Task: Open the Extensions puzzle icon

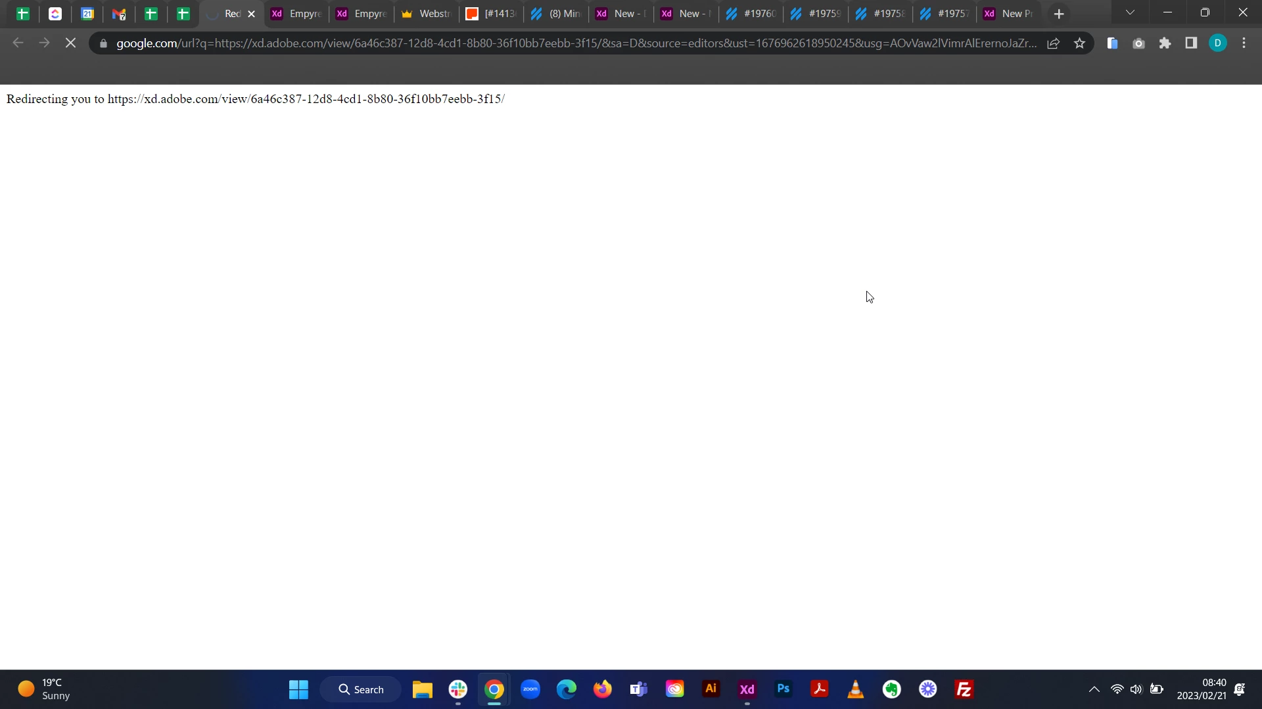Action: click(x=1165, y=43)
